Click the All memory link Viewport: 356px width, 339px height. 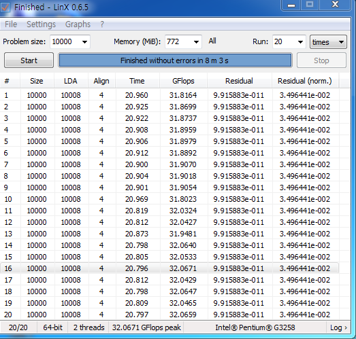click(212, 41)
